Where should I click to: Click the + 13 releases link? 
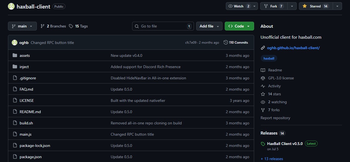click(x=272, y=159)
